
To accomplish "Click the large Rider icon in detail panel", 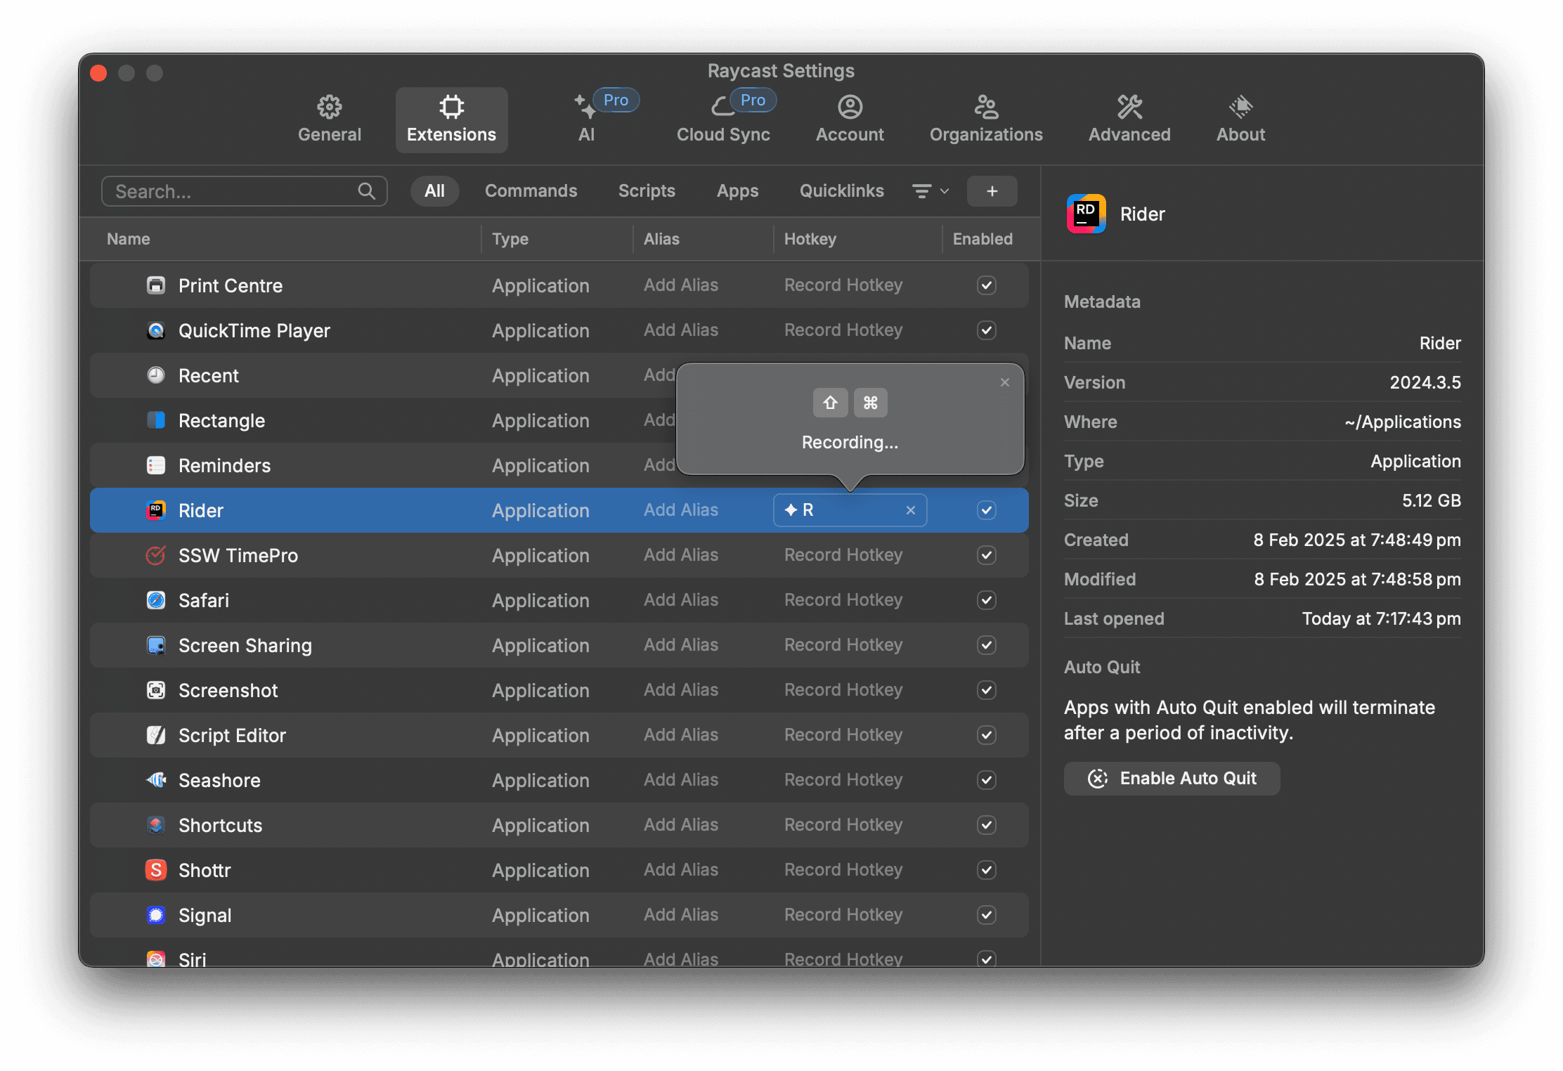I will tap(1086, 214).
